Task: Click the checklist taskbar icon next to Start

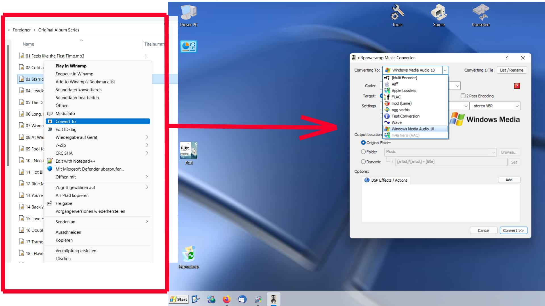Action: click(x=196, y=299)
